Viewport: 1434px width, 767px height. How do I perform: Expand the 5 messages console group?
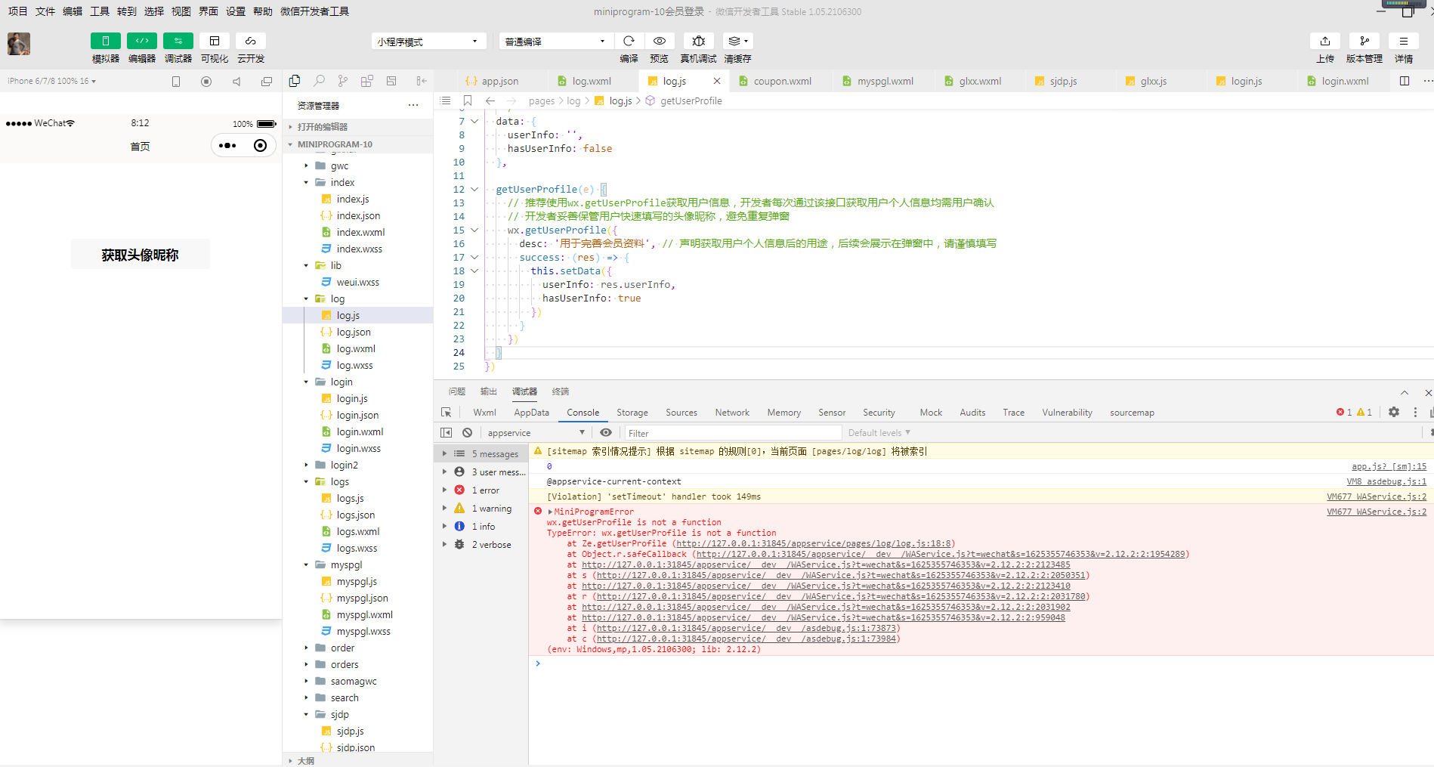pos(444,454)
